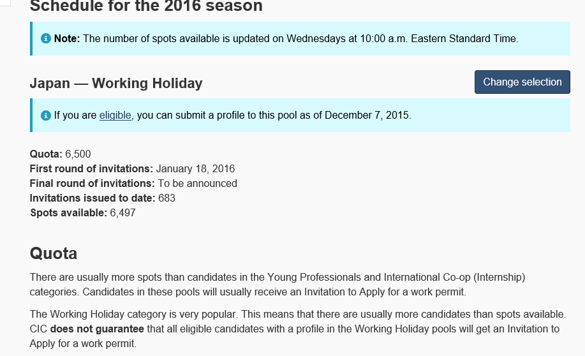Click the "December 7, 2015" date text

[x=367, y=115]
